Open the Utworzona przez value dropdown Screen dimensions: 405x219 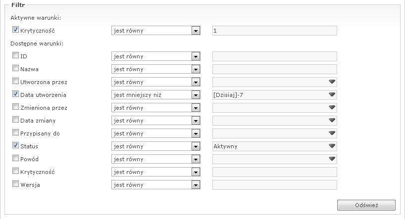pos(332,82)
